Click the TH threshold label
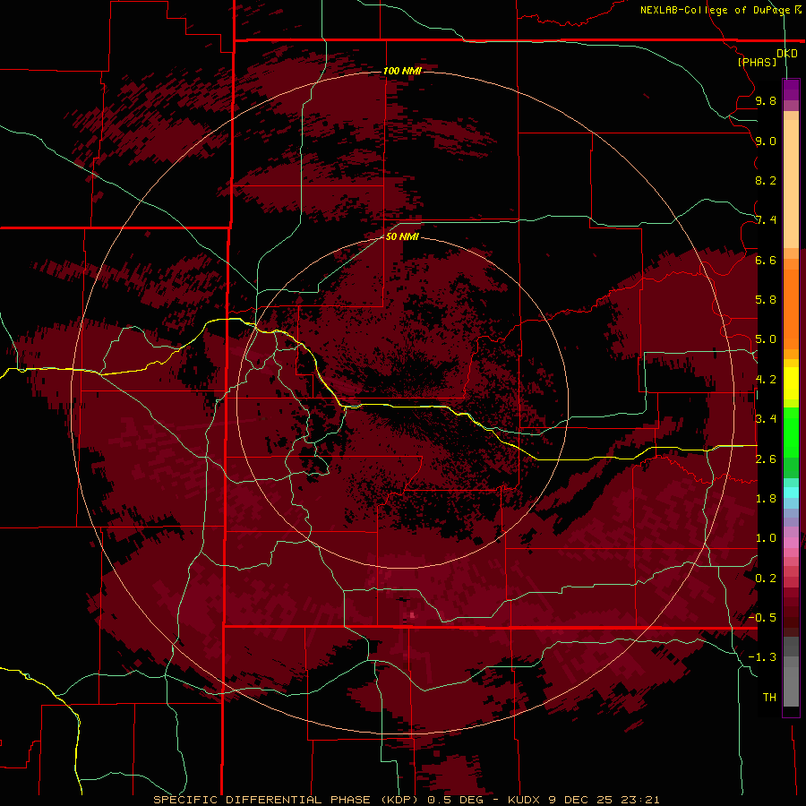The height and width of the screenshot is (806, 806). pos(769,698)
